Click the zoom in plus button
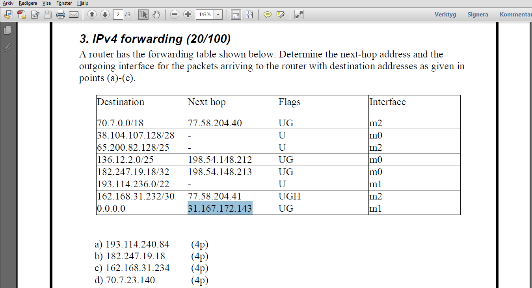Viewport: 532px width, 288px height. click(x=188, y=15)
